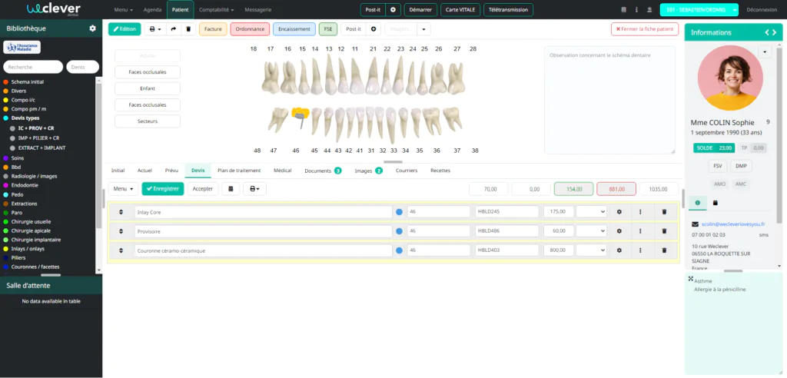Image resolution: width=787 pixels, height=378 pixels.
Task: Click the top bar Post-it plus icon
Action: pyautogui.click(x=393, y=9)
